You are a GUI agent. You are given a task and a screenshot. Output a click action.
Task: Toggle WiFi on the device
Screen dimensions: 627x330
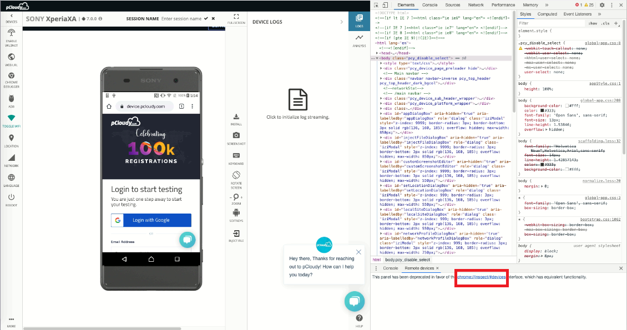(11, 121)
